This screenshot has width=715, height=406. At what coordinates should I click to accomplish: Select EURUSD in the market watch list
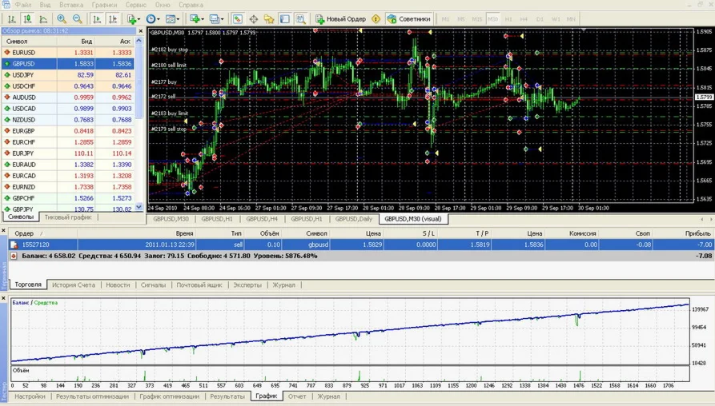24,53
